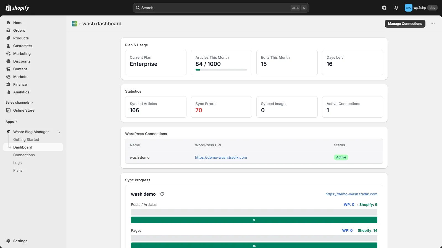442x248 pixels.
Task: Click the Finance bank icon
Action: click(8, 84)
